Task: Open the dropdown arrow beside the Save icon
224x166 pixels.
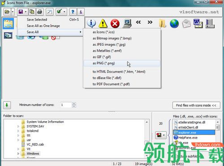Action: coord(26,12)
